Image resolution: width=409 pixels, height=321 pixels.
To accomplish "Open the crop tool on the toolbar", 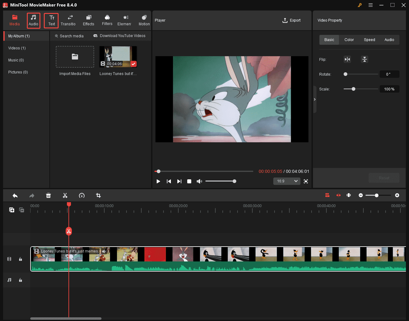I will 98,195.
